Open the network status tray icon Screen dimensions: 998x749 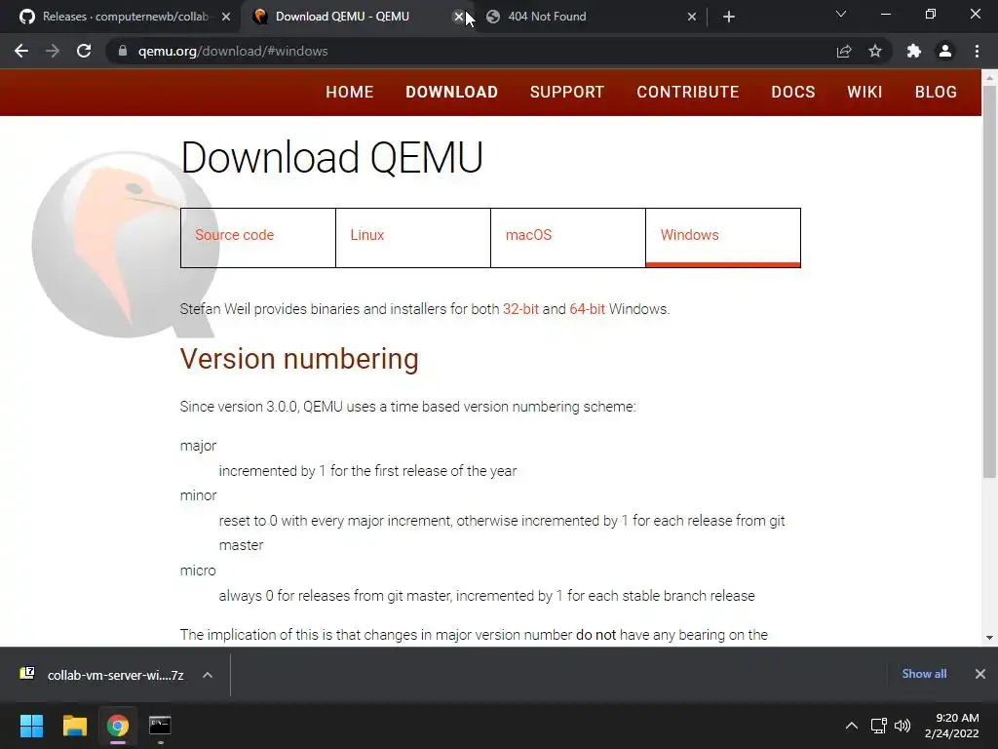pyautogui.click(x=879, y=726)
